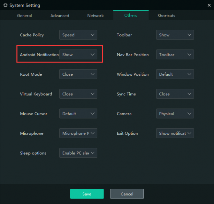Open the Toolbar visibility dropdown
The width and height of the screenshot is (214, 204).
[x=175, y=35]
